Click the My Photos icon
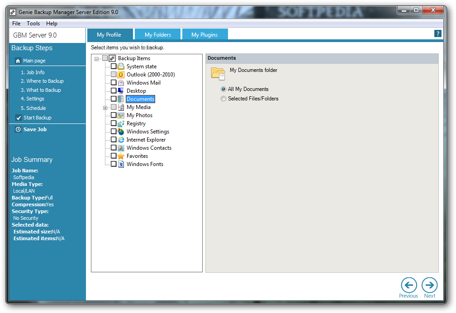456x313 pixels. 121,115
